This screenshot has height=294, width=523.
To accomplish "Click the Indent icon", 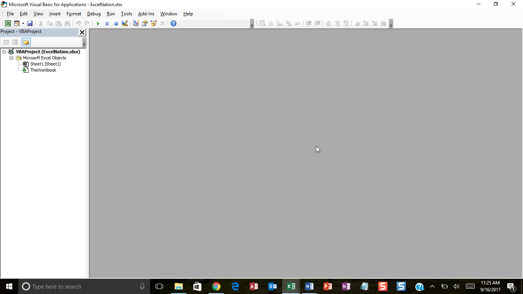I will [x=309, y=23].
